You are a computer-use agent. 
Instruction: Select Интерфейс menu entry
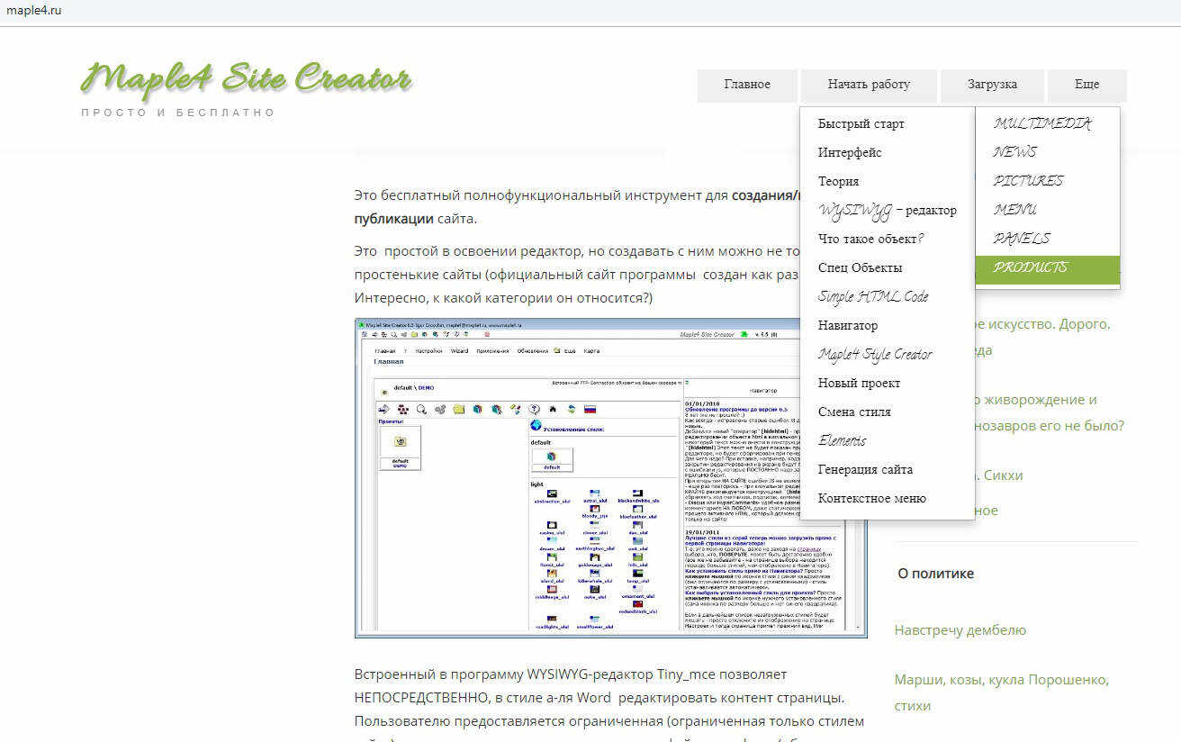(887, 153)
